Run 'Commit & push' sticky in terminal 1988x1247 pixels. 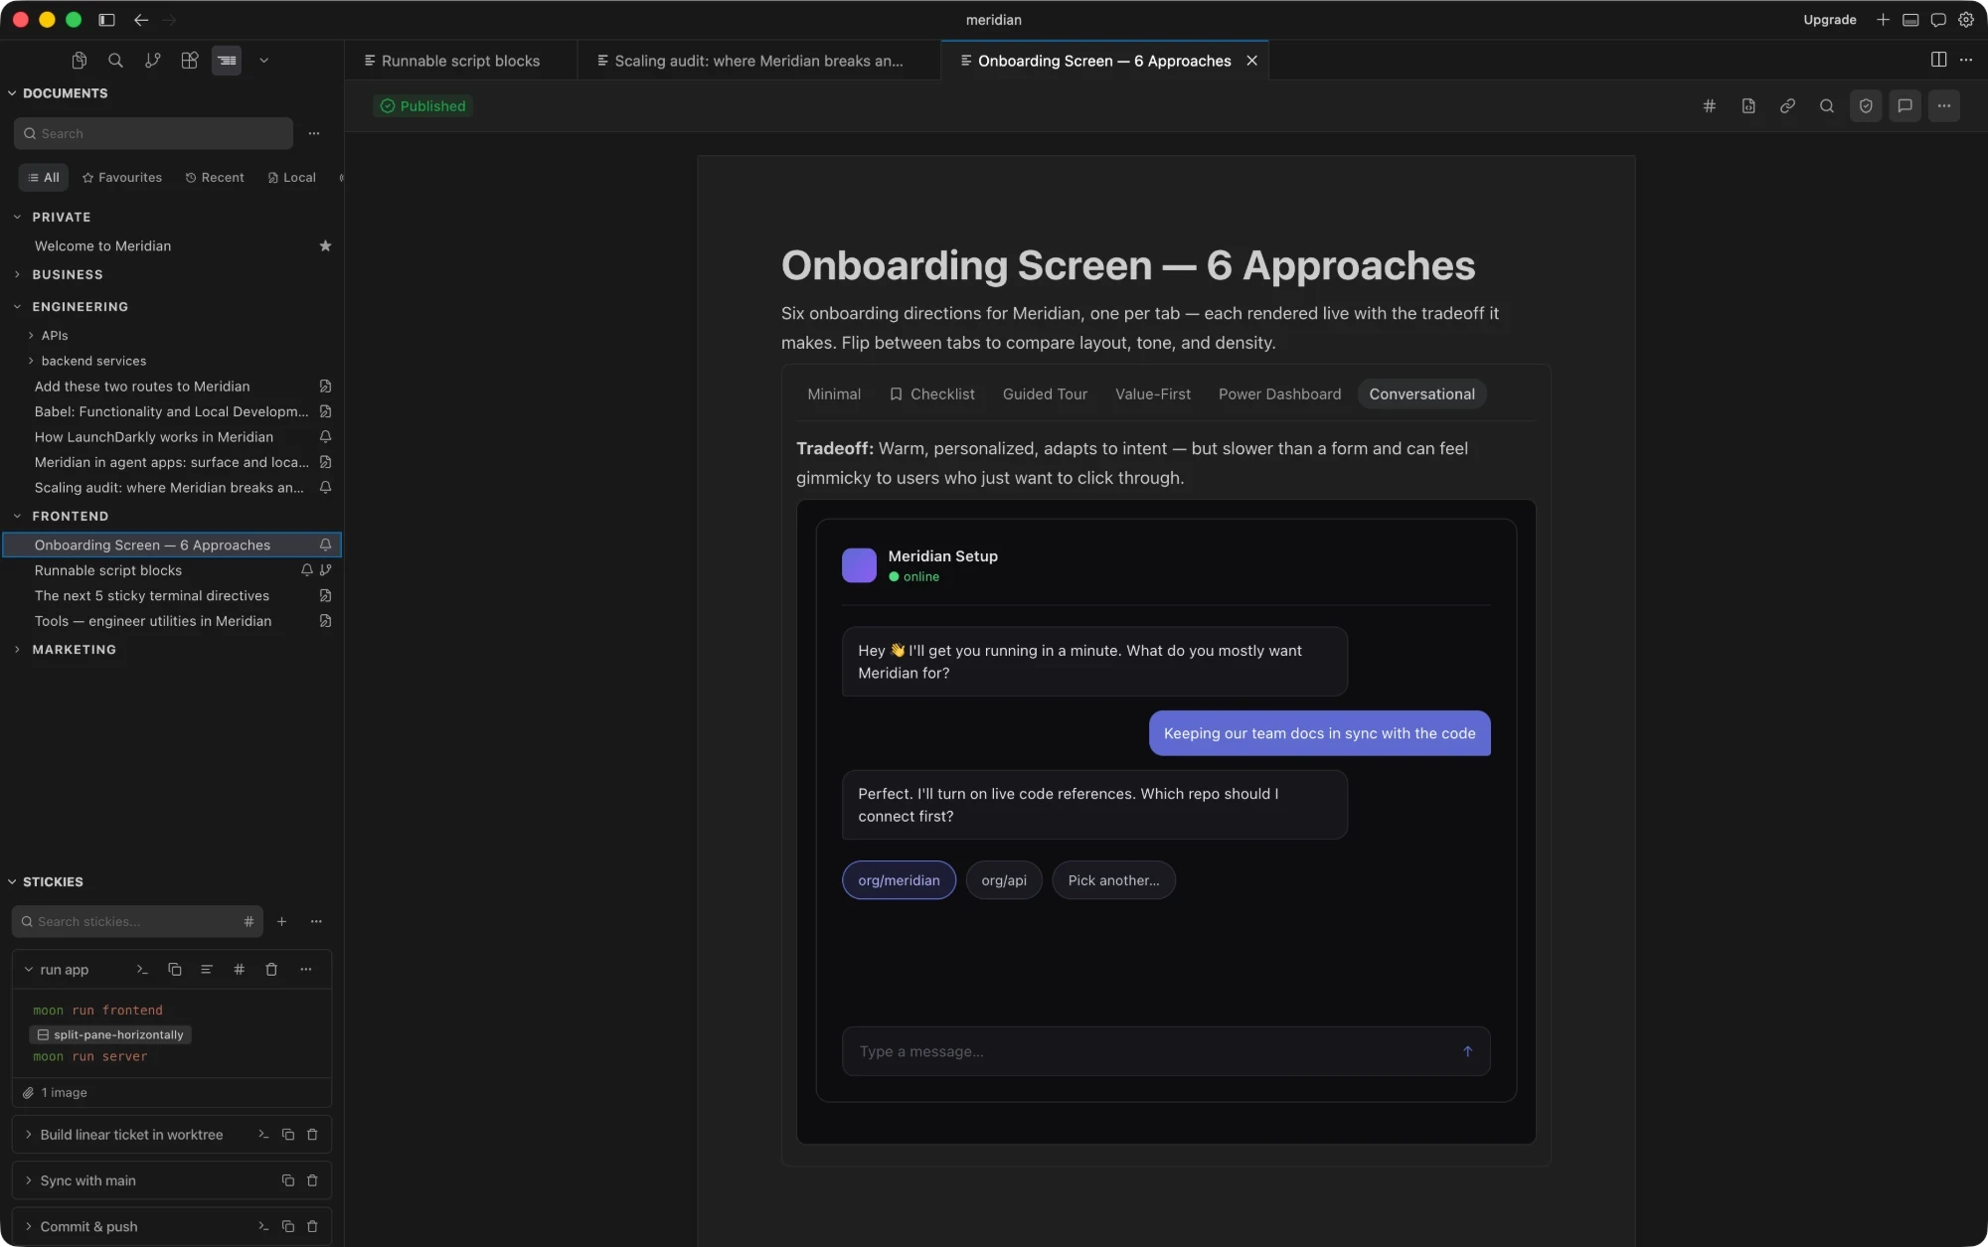[x=263, y=1227]
